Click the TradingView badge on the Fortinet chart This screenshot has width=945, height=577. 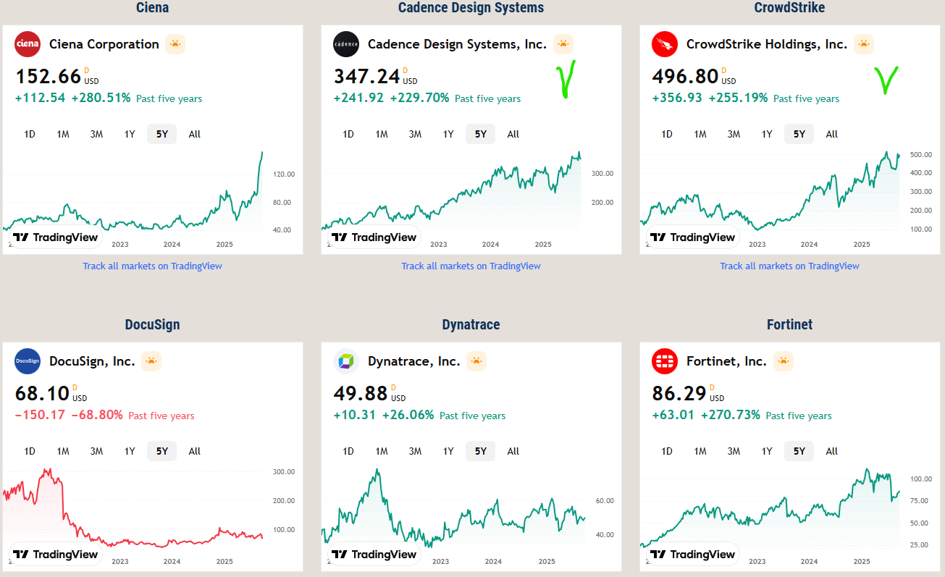[693, 555]
